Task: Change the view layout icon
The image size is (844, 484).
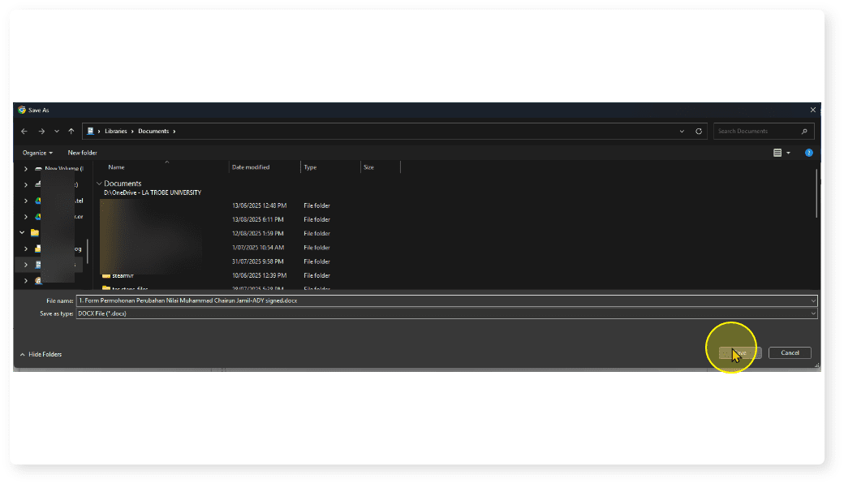Action: click(777, 153)
